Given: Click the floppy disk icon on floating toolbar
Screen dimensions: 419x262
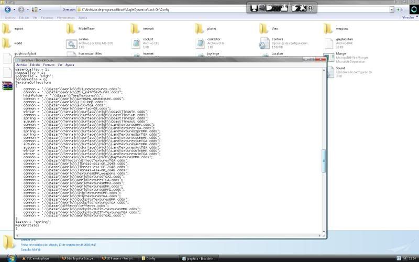Looking at the screenshot, I should coord(254,8).
